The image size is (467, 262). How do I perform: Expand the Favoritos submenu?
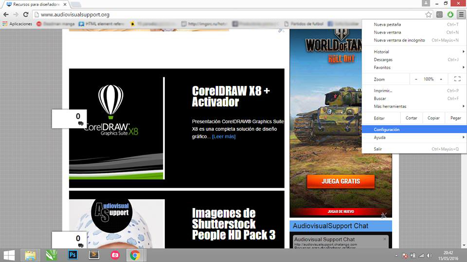[x=414, y=68]
